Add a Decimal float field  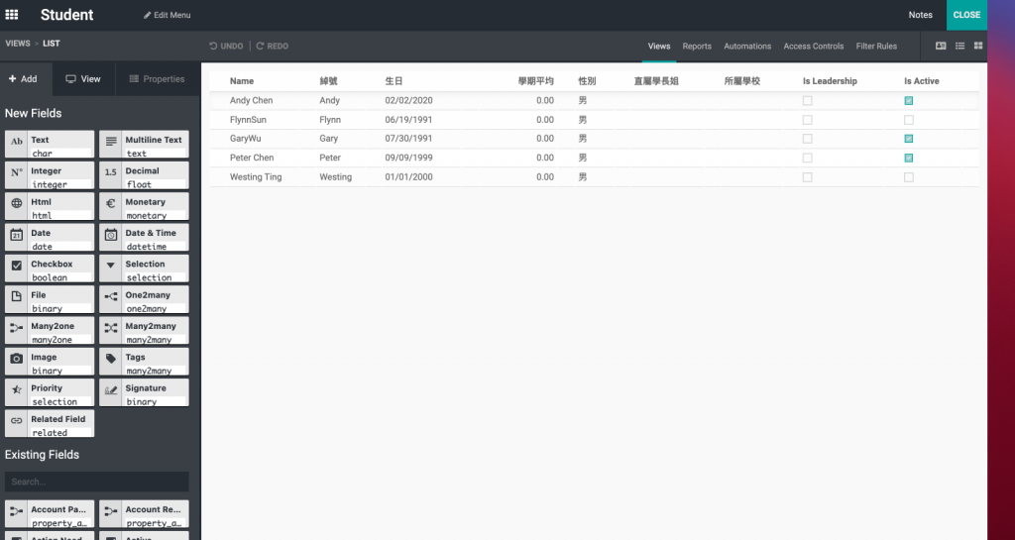144,175
